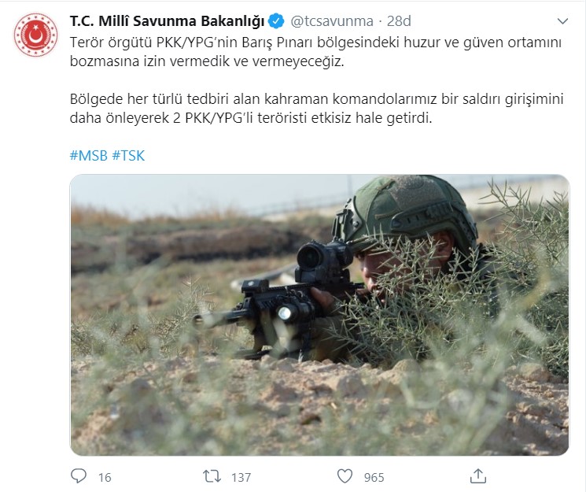Screen dimensions: 586x492
Task: Open the share tweet upload icon
Action: coord(477,476)
